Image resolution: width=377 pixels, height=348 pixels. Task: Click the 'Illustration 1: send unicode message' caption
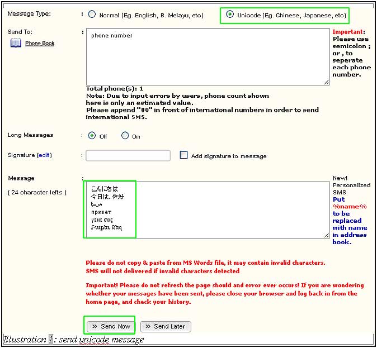74,340
